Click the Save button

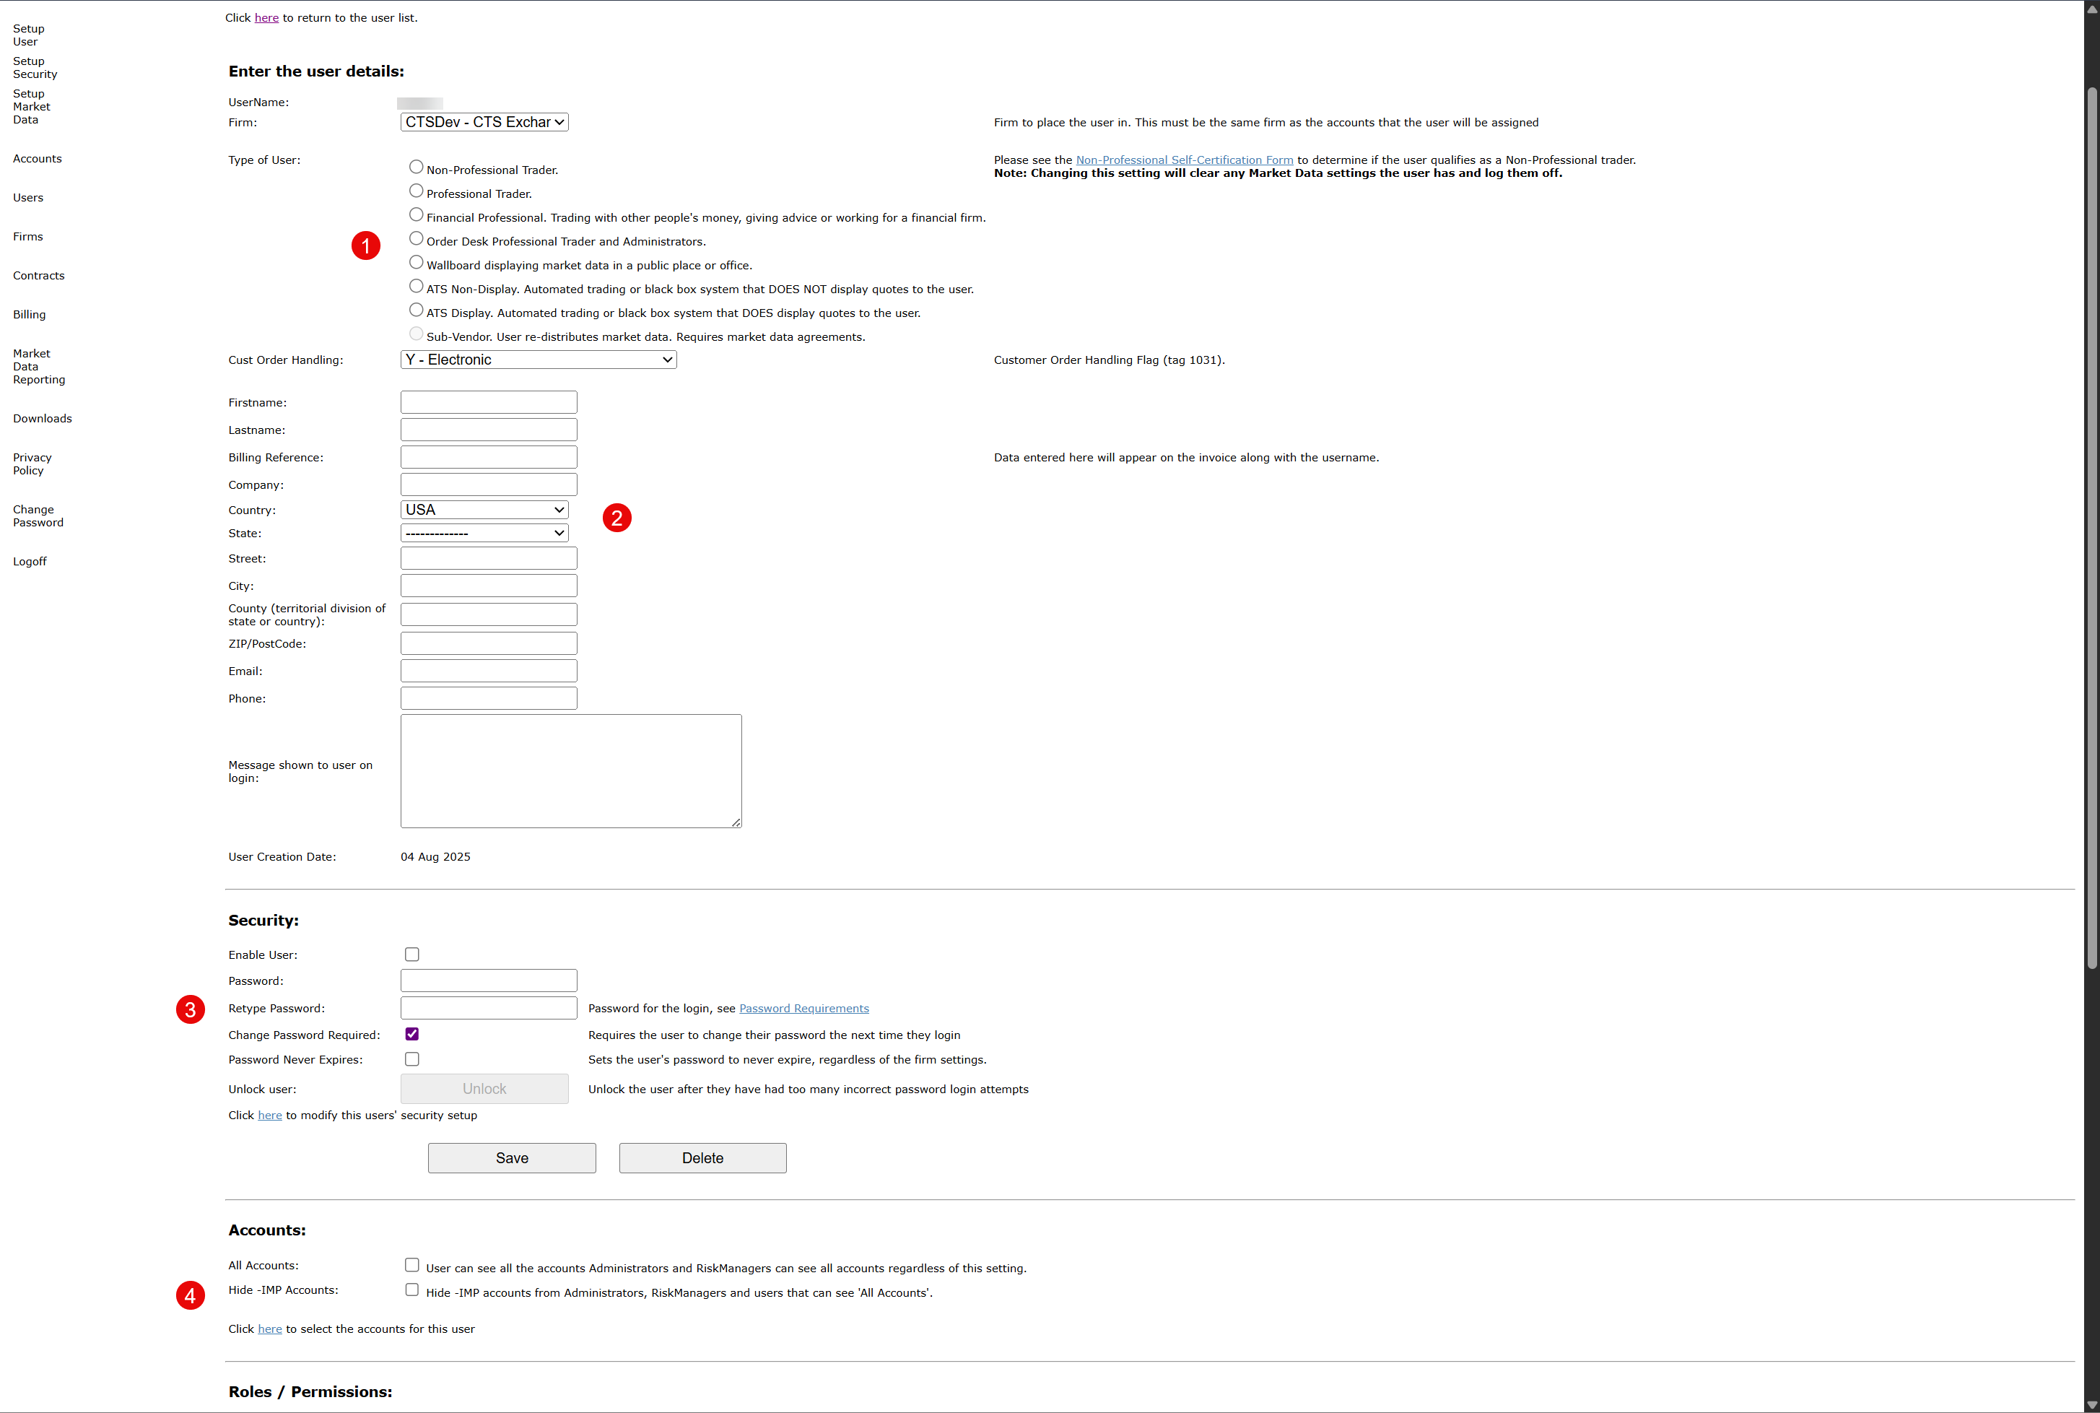(511, 1158)
